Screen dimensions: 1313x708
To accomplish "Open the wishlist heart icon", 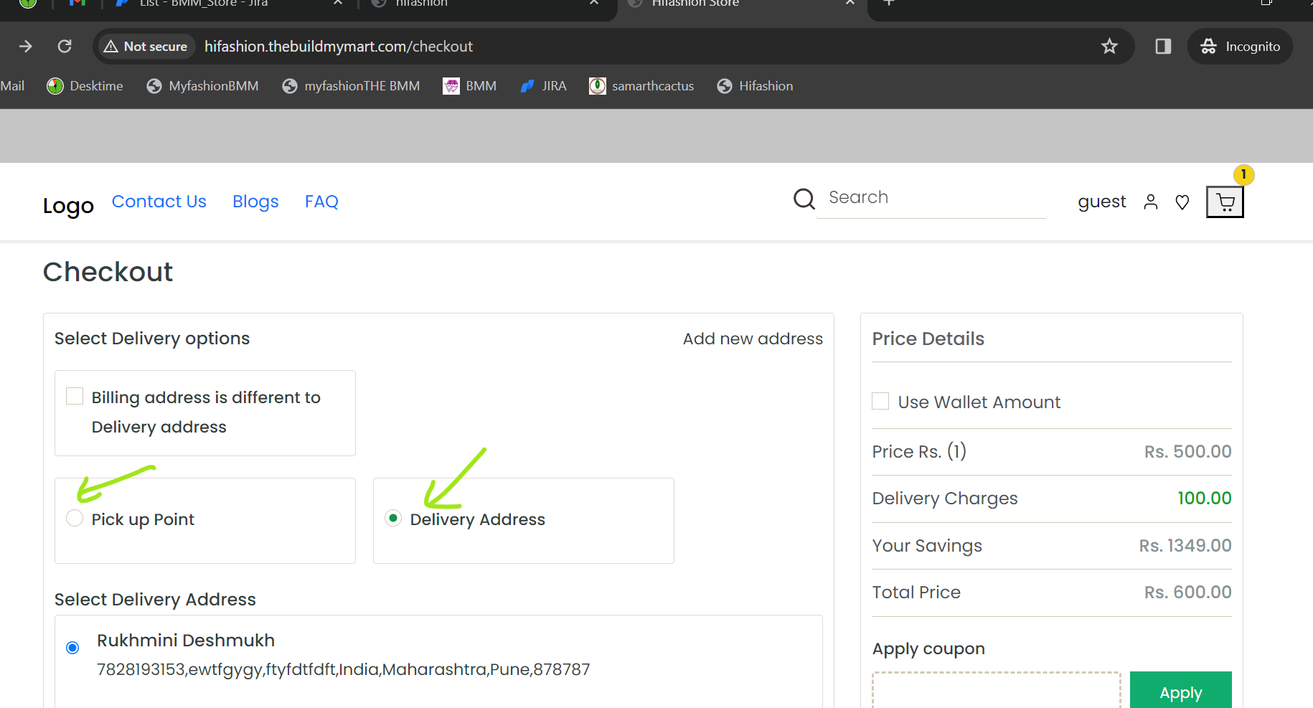I will [1182, 202].
